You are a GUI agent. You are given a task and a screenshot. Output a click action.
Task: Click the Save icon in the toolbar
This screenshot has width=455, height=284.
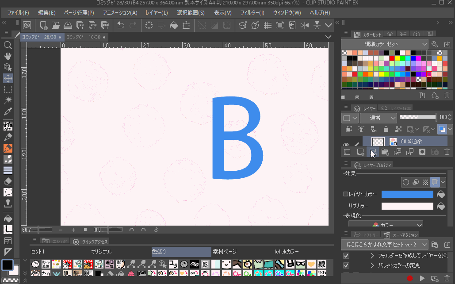point(68,25)
